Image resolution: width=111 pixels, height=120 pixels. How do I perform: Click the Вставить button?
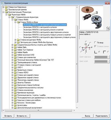pyautogui.click(x=8, y=116)
